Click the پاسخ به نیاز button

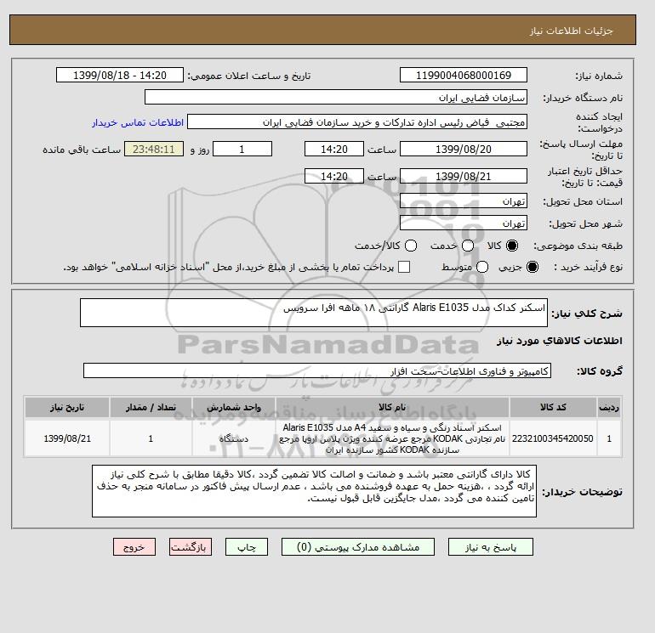[x=491, y=547]
